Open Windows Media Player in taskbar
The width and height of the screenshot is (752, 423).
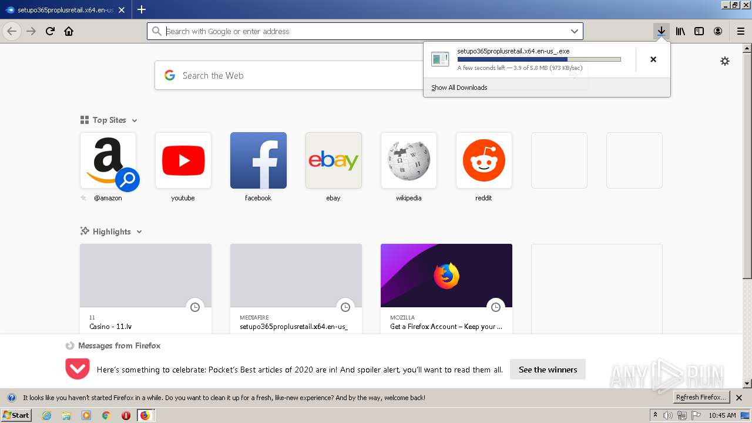coord(86,415)
